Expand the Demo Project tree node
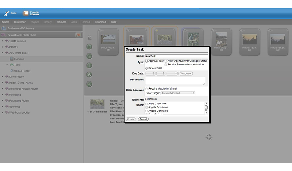This screenshot has width=292, height=171. point(3,77)
